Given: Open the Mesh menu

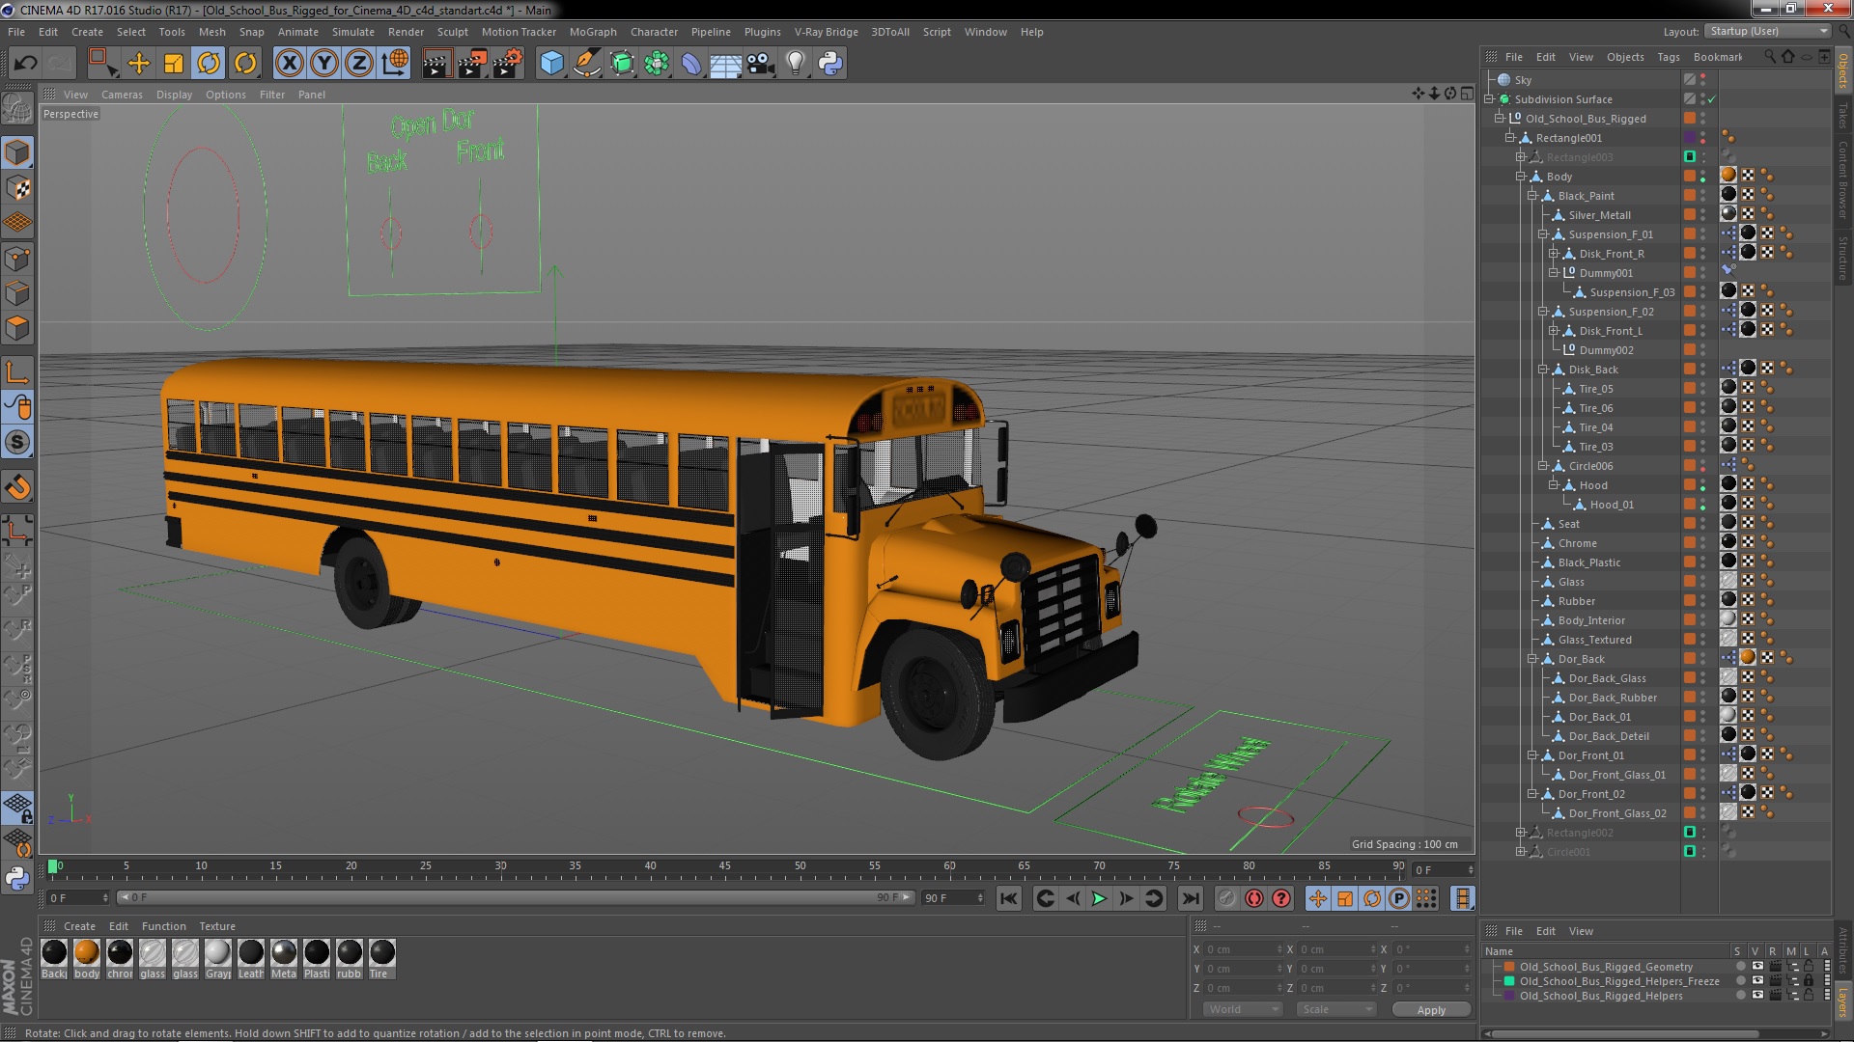Looking at the screenshot, I should click(x=211, y=32).
